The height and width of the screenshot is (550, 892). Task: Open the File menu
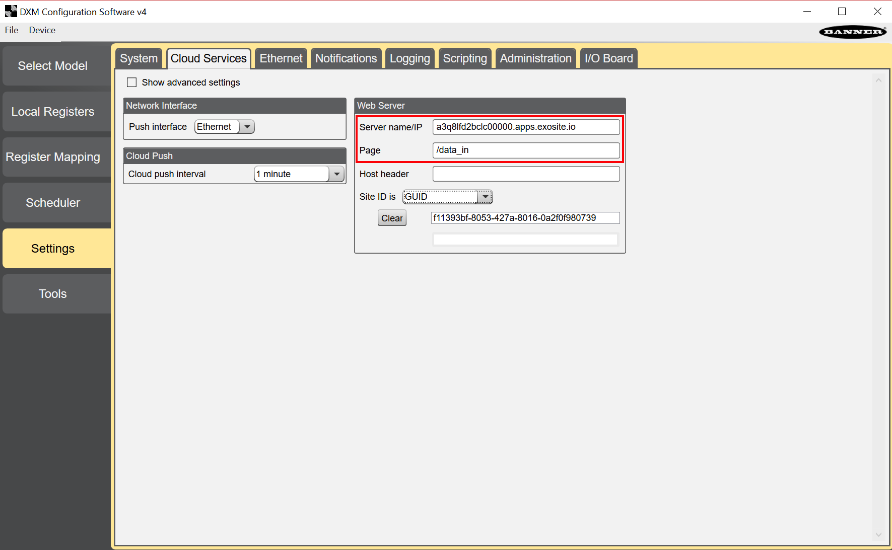(x=12, y=30)
